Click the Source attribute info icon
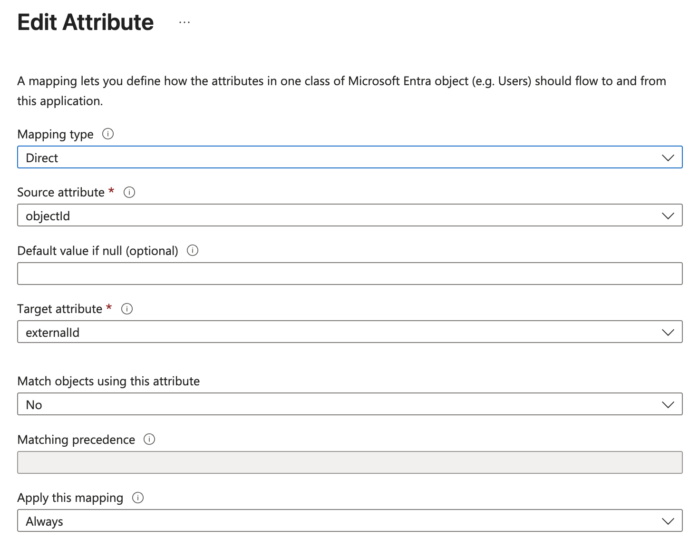Image resolution: width=699 pixels, height=549 pixels. tap(129, 192)
